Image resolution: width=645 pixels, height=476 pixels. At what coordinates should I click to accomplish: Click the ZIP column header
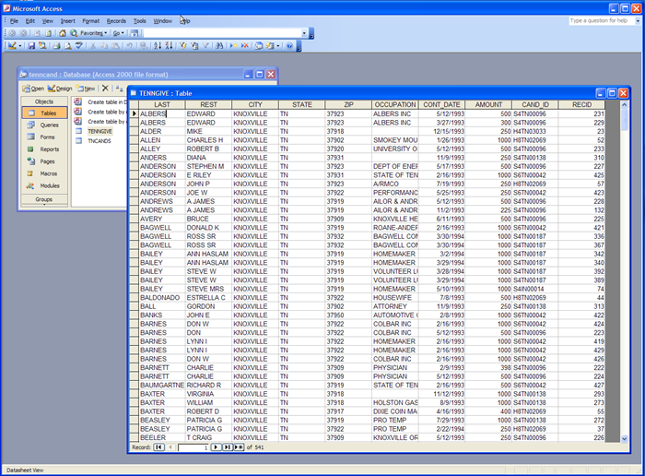click(x=348, y=104)
